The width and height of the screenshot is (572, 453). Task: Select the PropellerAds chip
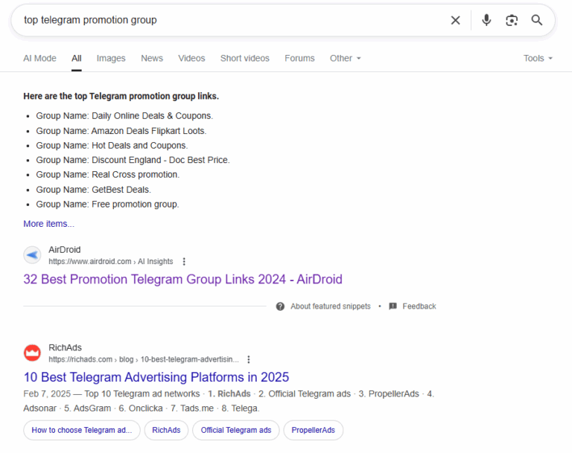(x=314, y=430)
